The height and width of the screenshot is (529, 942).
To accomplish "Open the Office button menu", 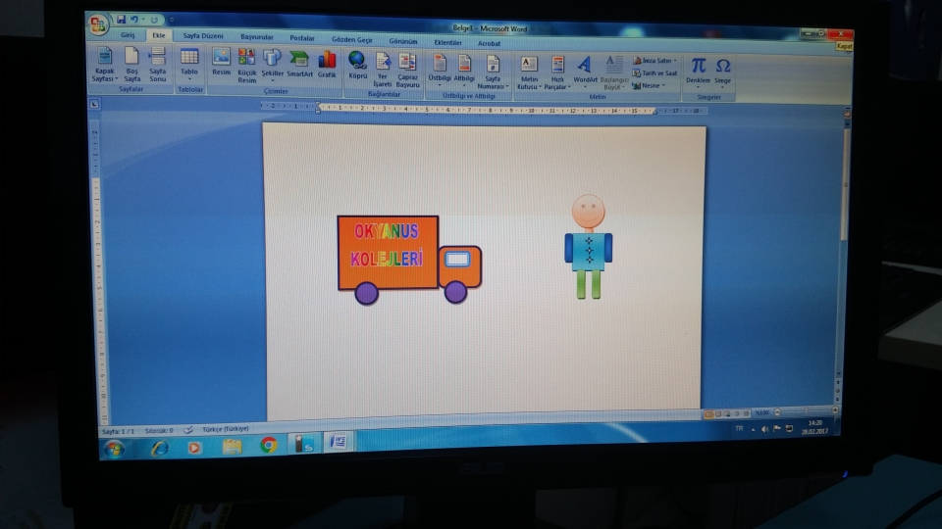I will pos(97,25).
